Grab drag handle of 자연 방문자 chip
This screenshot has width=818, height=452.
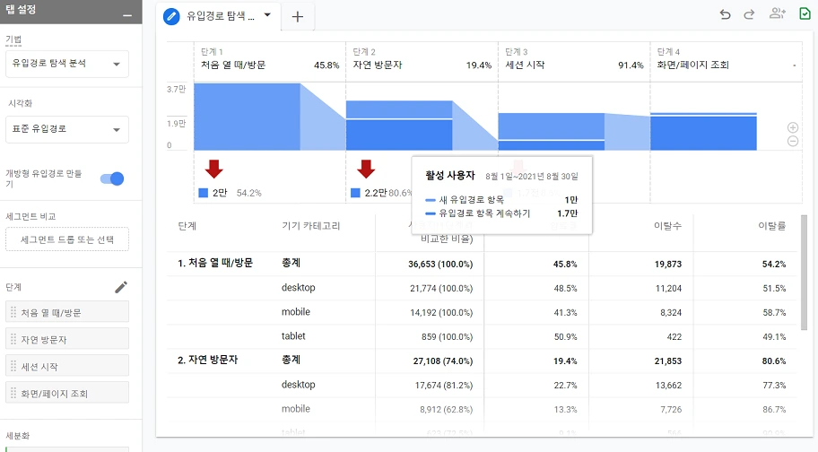(13, 339)
